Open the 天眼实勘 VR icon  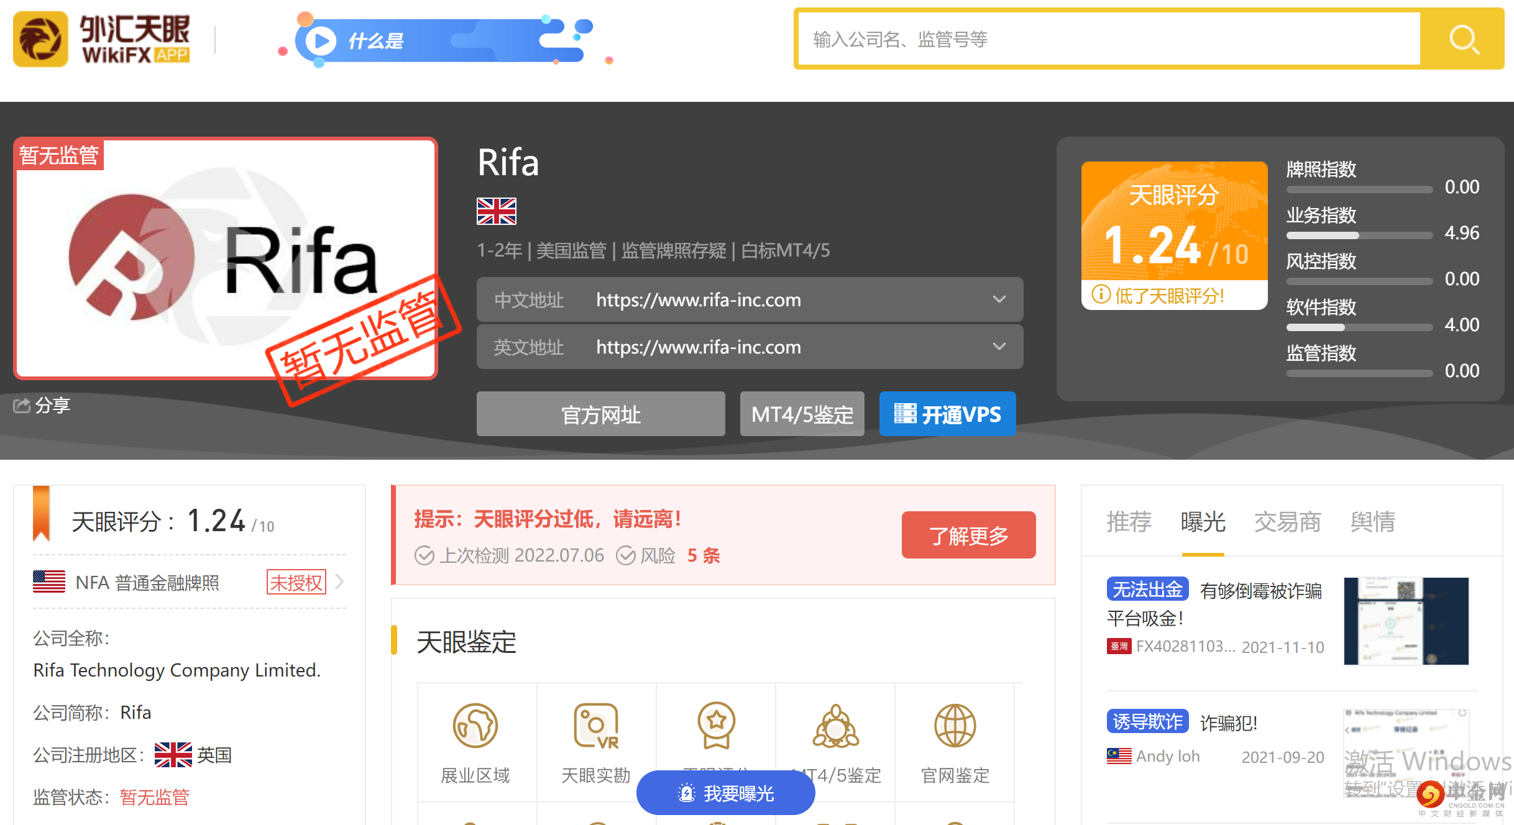(595, 725)
